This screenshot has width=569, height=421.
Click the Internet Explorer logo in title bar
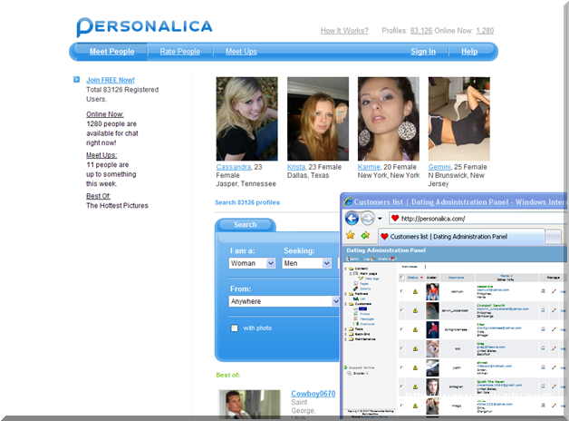(348, 201)
